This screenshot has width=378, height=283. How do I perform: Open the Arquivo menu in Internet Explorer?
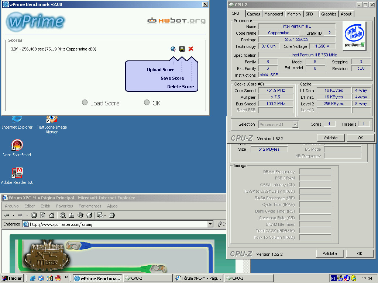point(11,206)
